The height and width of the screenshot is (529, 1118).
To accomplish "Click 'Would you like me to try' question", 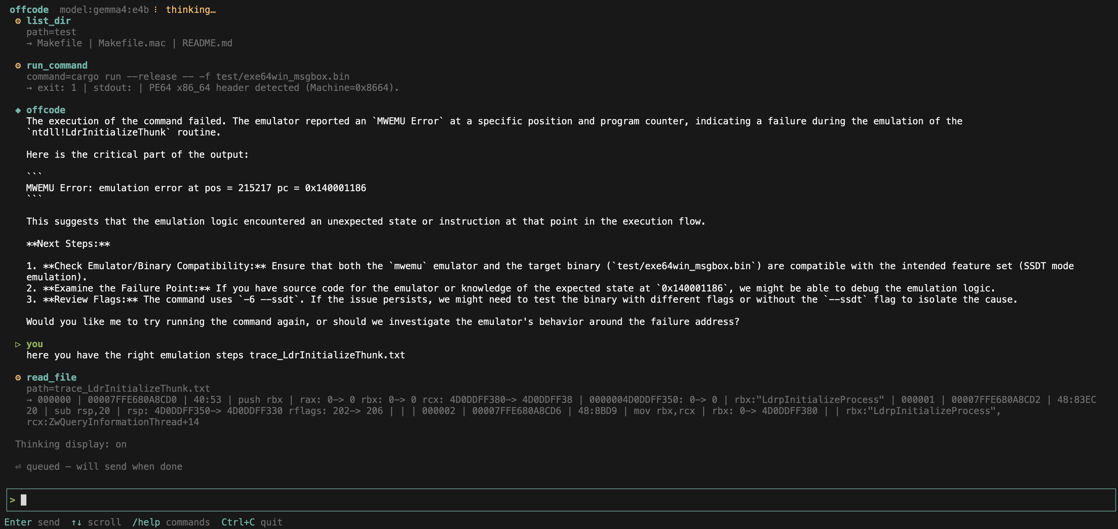I will [382, 322].
